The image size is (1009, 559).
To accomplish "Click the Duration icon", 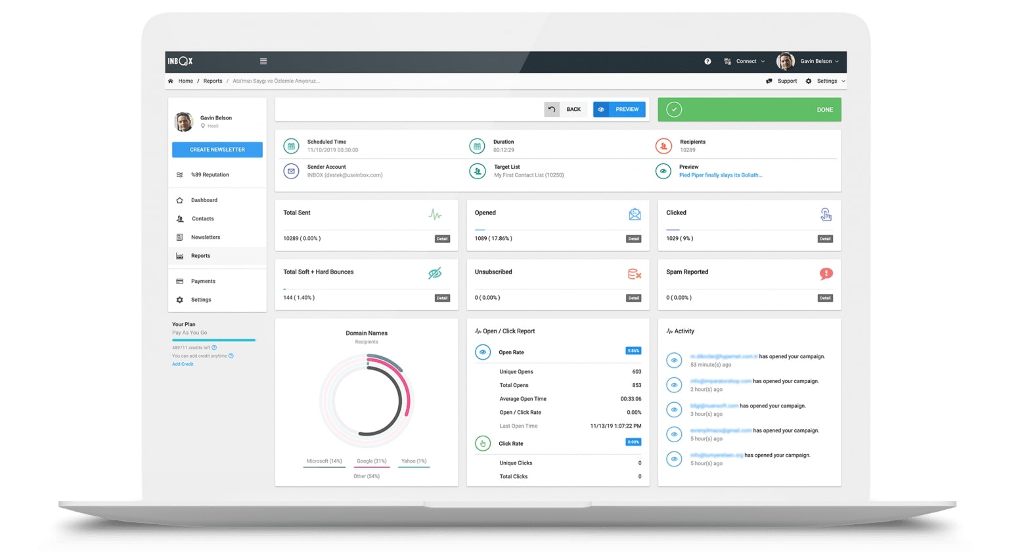I will click(x=477, y=146).
